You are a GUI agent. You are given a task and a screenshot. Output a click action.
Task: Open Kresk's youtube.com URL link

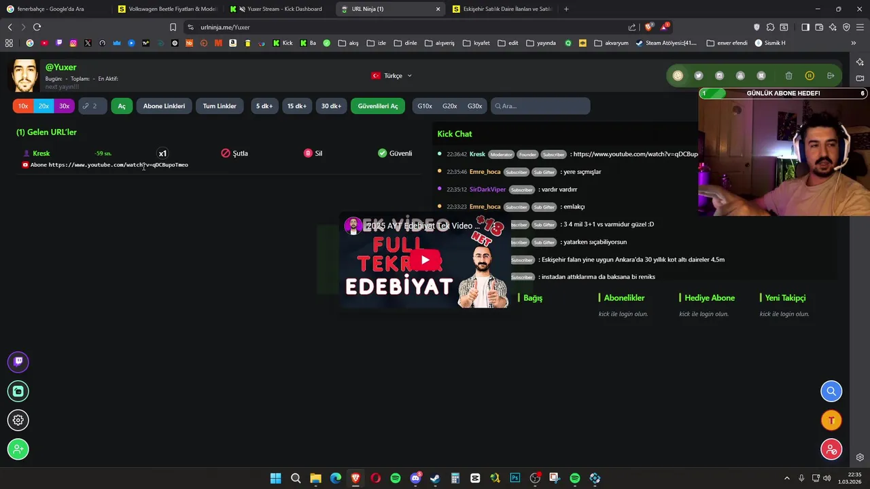pyautogui.click(x=118, y=165)
